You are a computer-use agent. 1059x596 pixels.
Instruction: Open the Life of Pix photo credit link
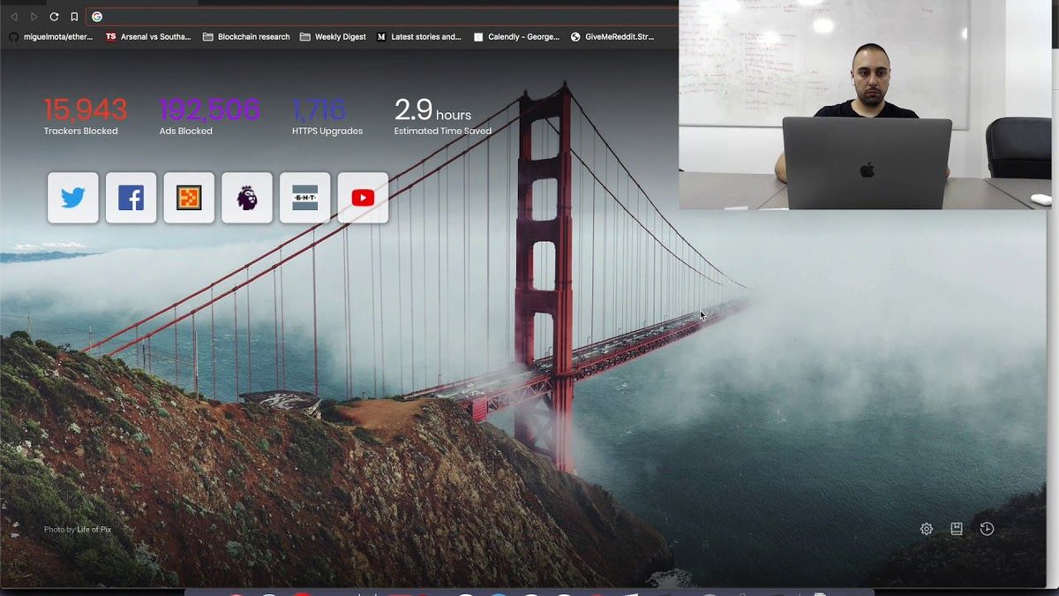[94, 530]
